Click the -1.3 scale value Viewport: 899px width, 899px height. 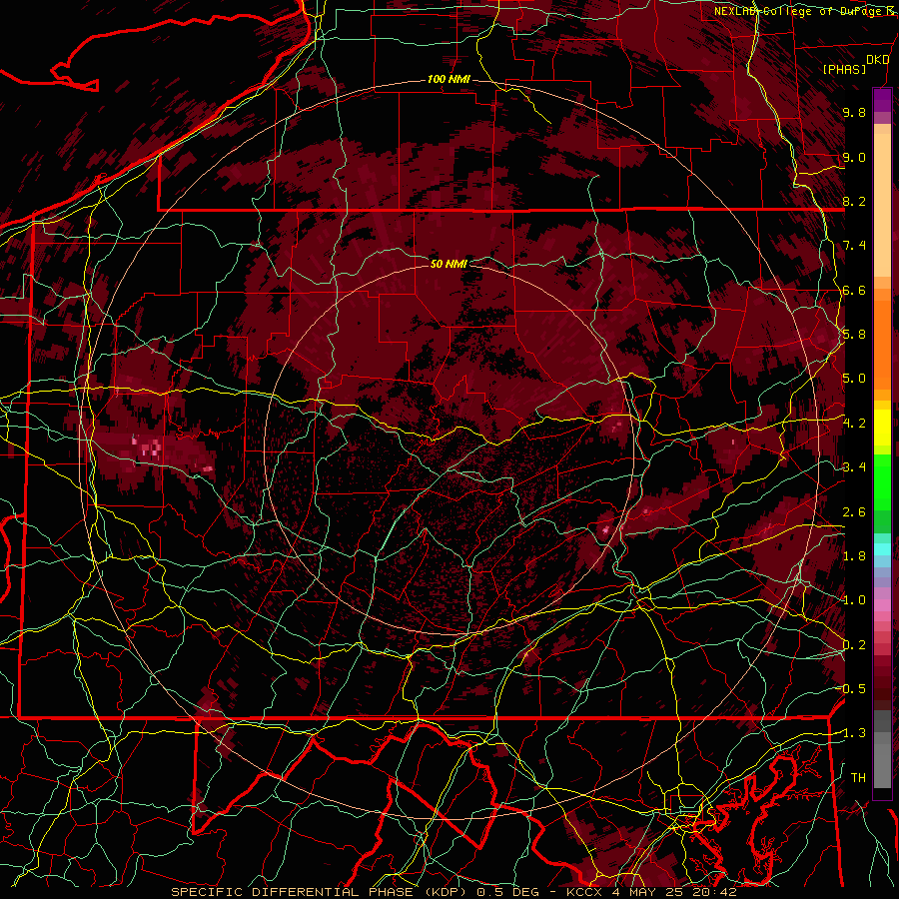[x=853, y=733]
